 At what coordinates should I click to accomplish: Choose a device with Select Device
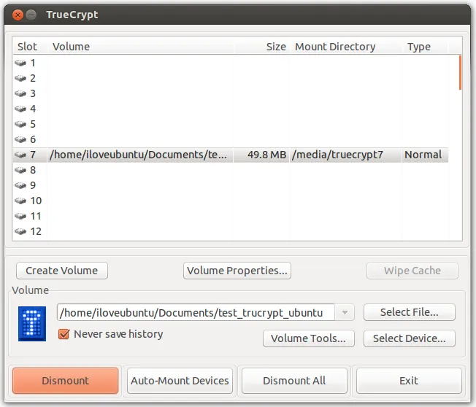pos(410,338)
